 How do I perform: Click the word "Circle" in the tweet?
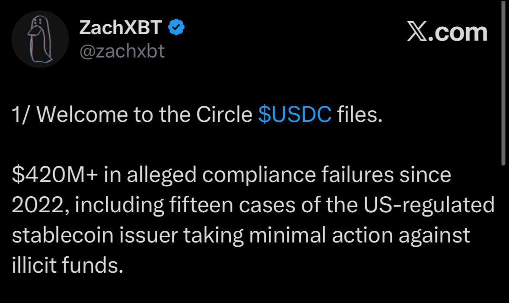pyautogui.click(x=224, y=115)
